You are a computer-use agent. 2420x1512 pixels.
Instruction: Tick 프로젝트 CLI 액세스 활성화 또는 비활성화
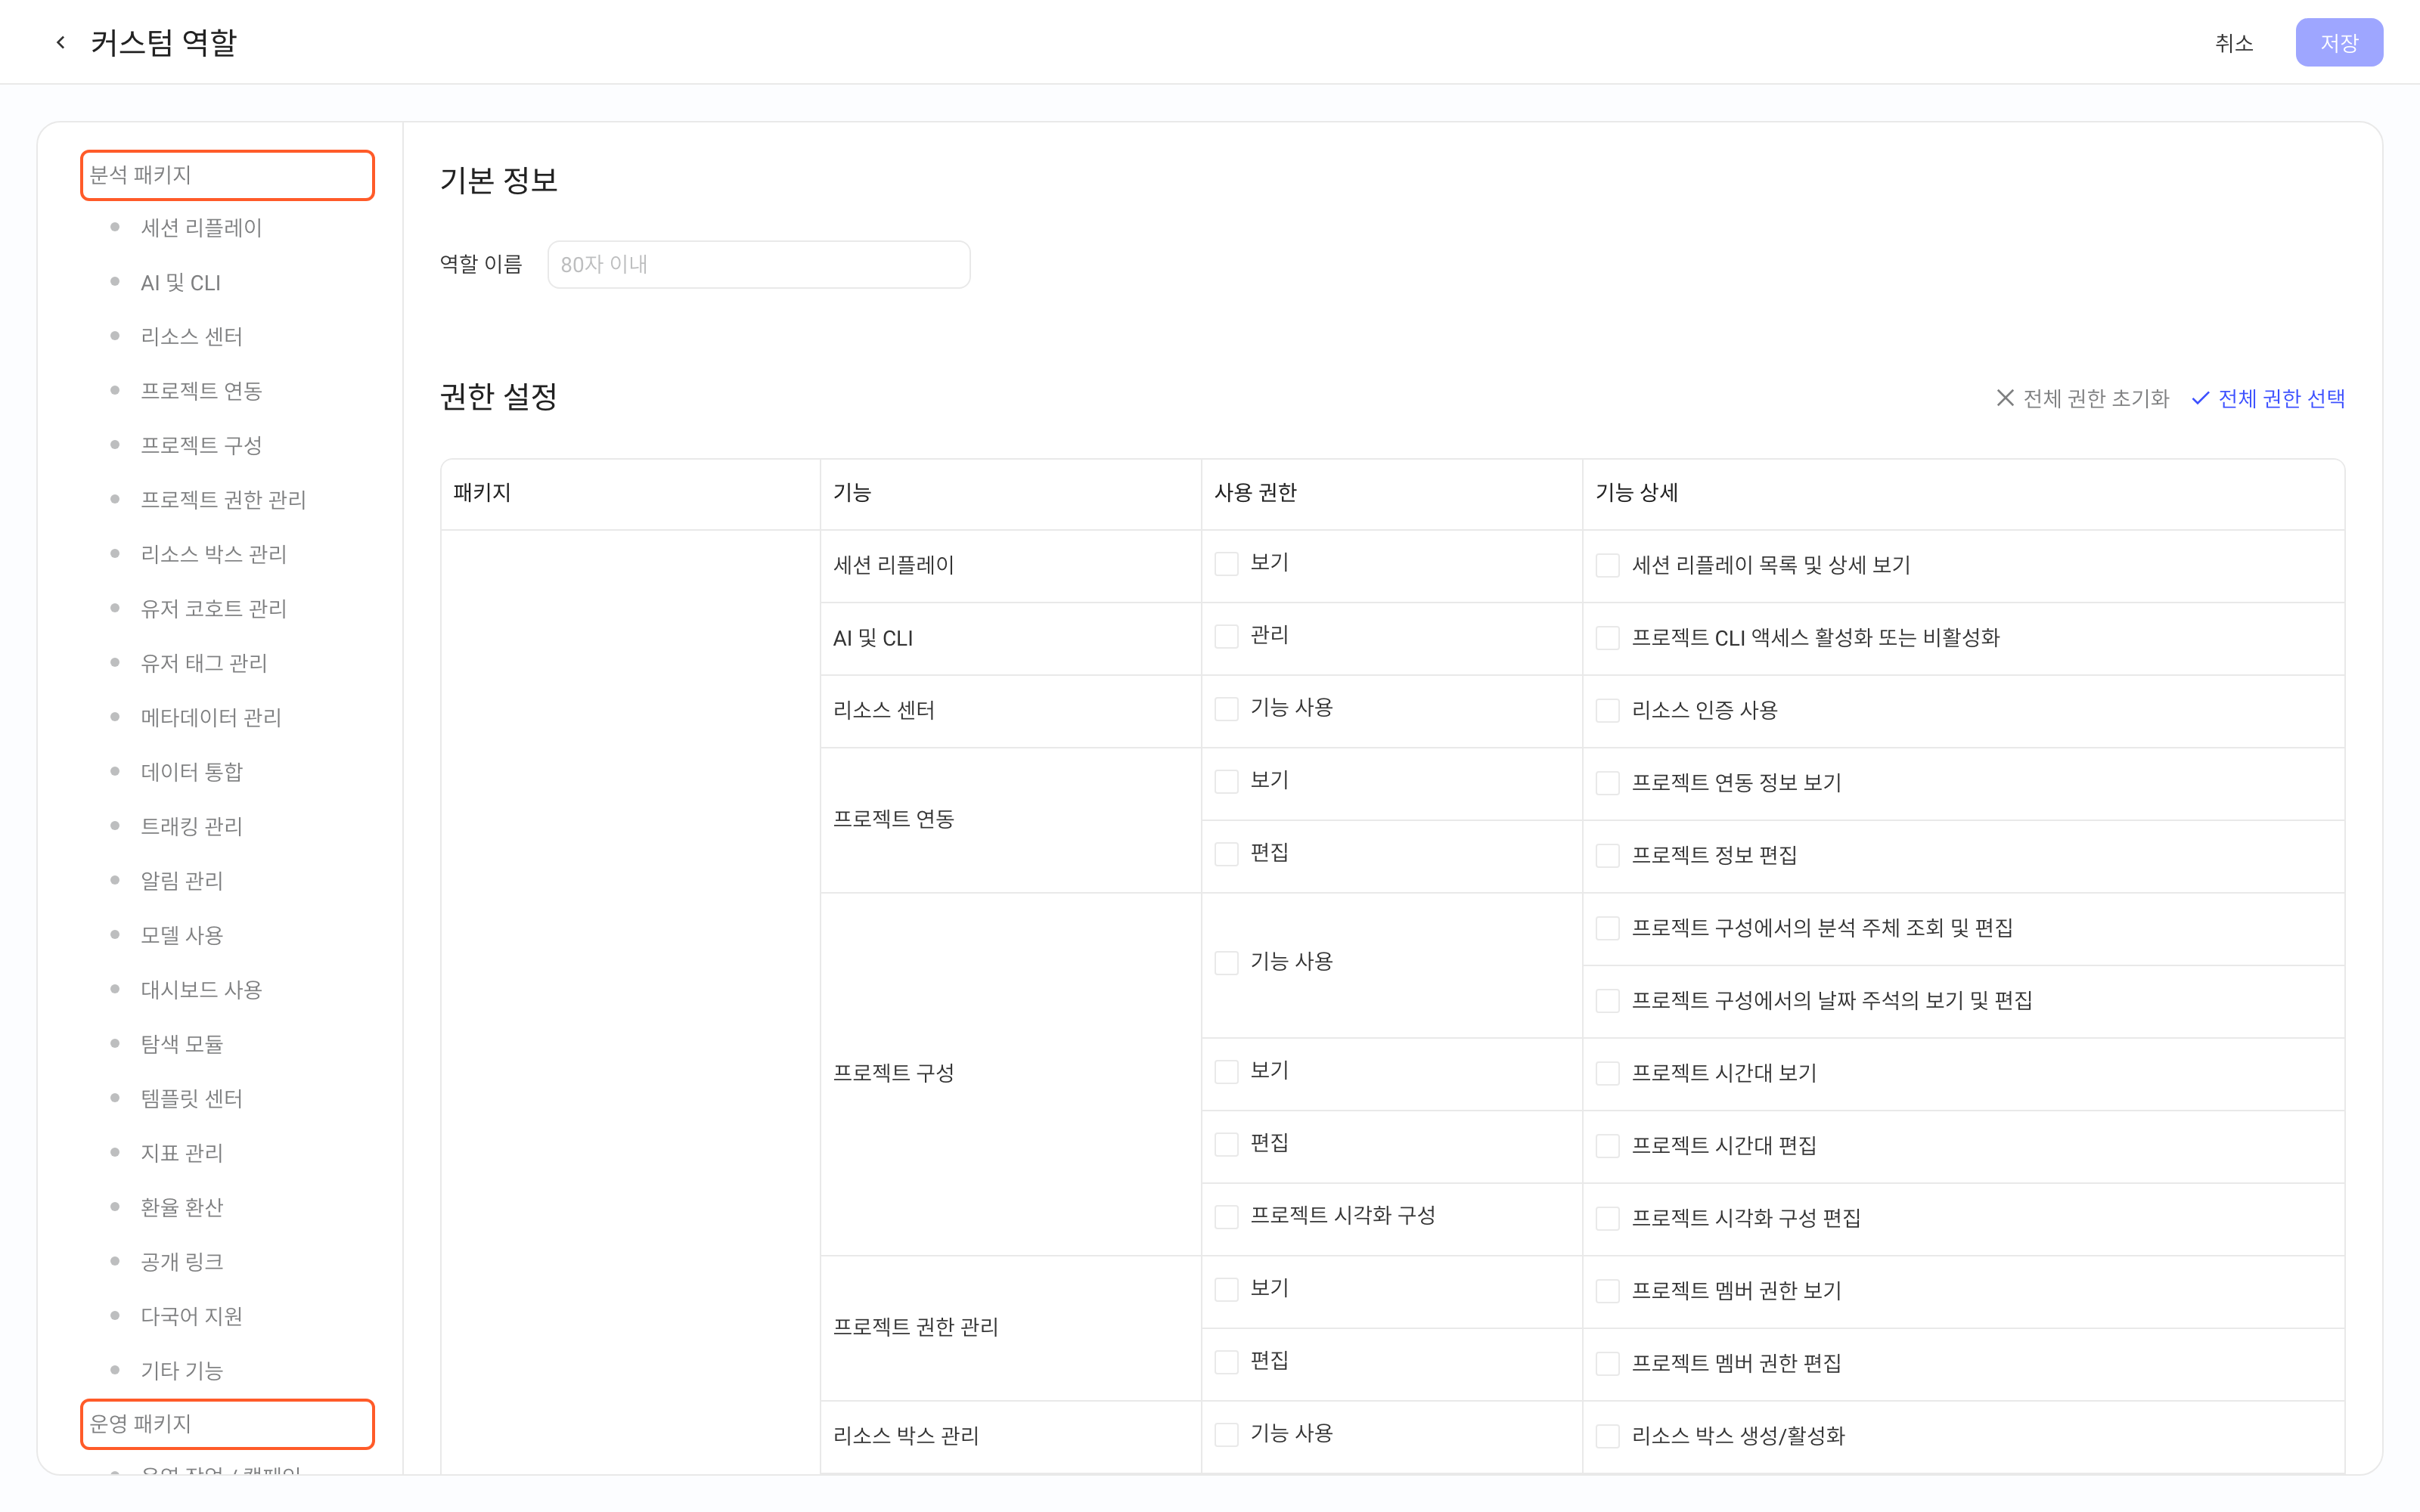(1608, 637)
